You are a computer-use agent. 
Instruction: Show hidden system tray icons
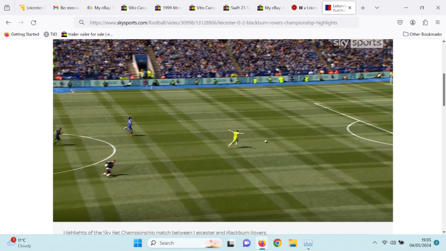pyautogui.click(x=375, y=243)
